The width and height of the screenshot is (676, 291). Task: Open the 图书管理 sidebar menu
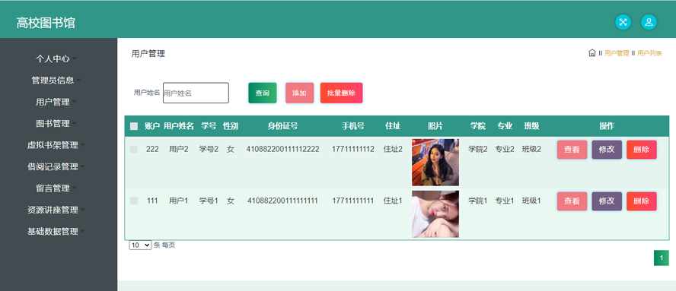pyautogui.click(x=56, y=124)
